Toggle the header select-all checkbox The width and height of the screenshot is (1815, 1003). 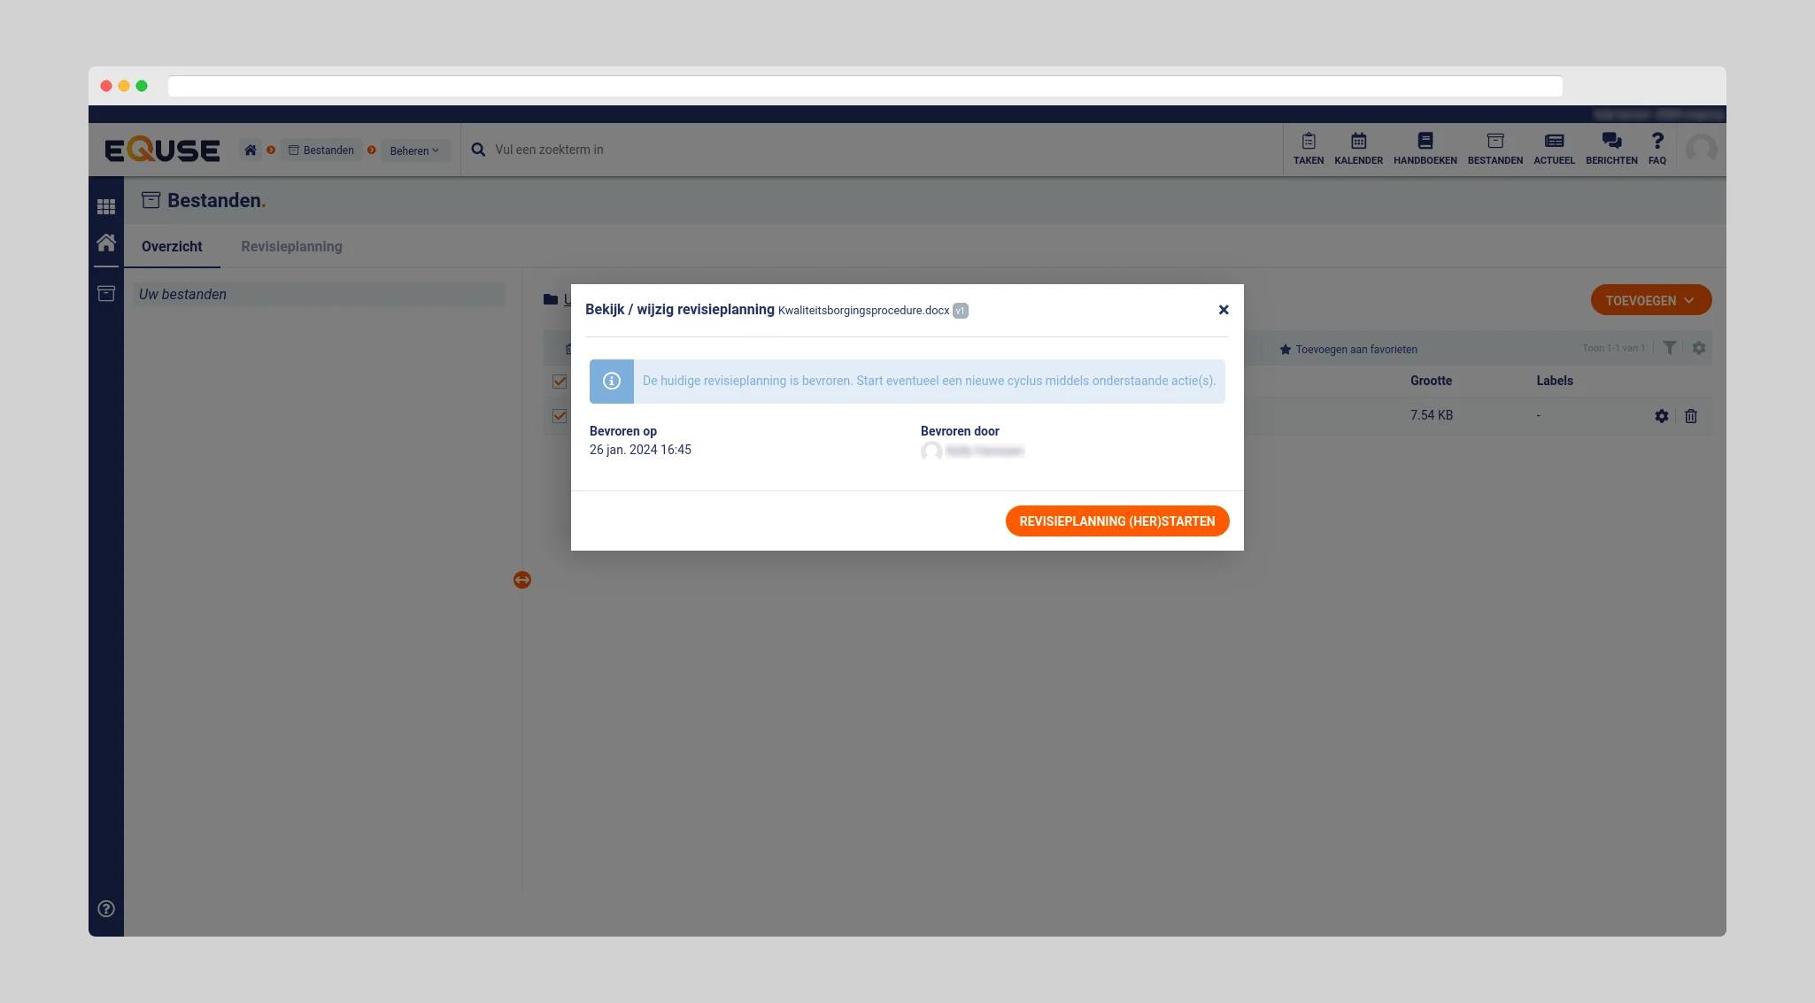(560, 382)
